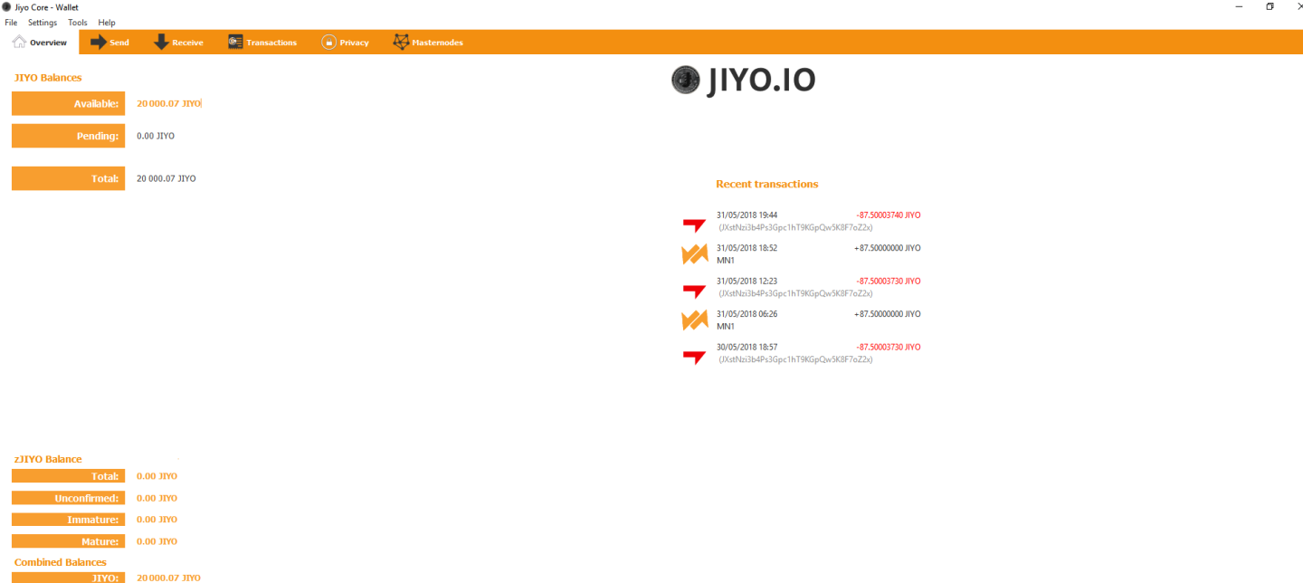This screenshot has height=583, width=1303.
Task: Click the Receive down-arrow icon
Action: pyautogui.click(x=161, y=42)
